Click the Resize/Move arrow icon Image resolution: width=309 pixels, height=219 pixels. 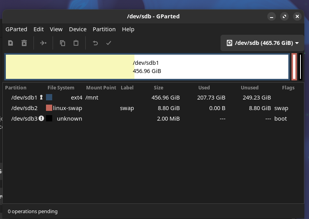coord(43,43)
